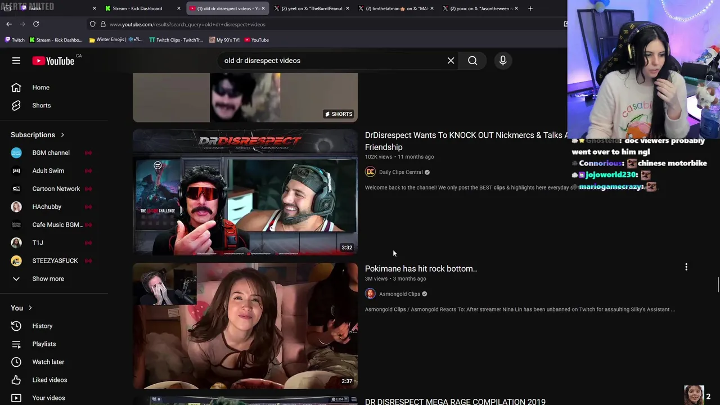
Task: Close the old dr disrespect videos tab
Action: click(x=263, y=8)
